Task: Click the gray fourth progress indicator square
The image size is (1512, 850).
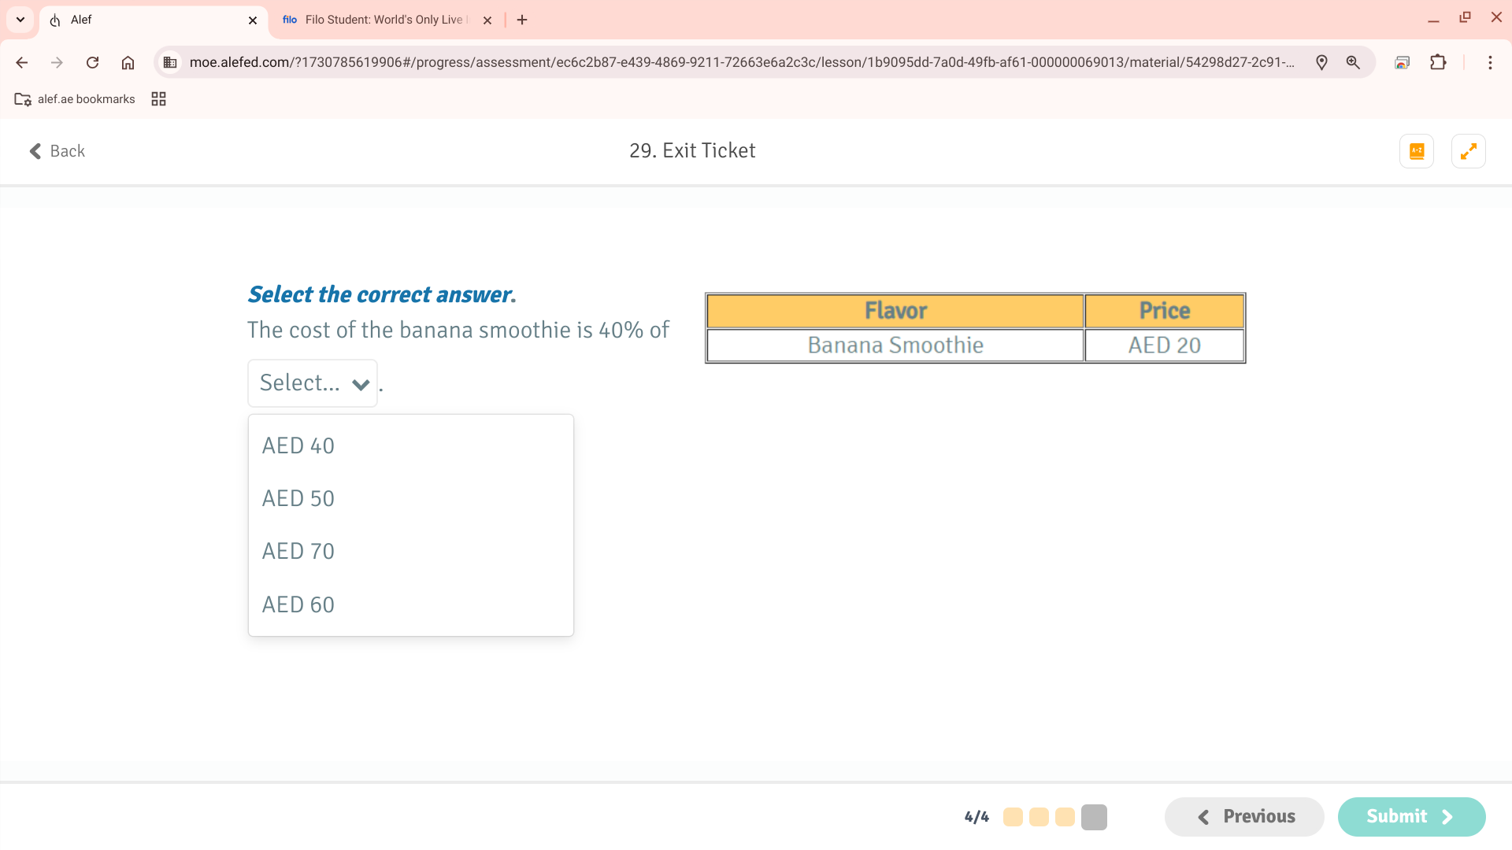Action: pyautogui.click(x=1094, y=817)
